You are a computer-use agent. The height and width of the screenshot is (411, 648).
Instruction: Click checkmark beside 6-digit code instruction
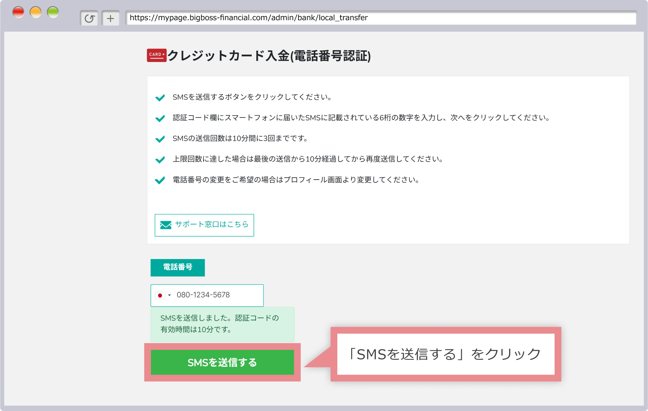pyautogui.click(x=160, y=118)
